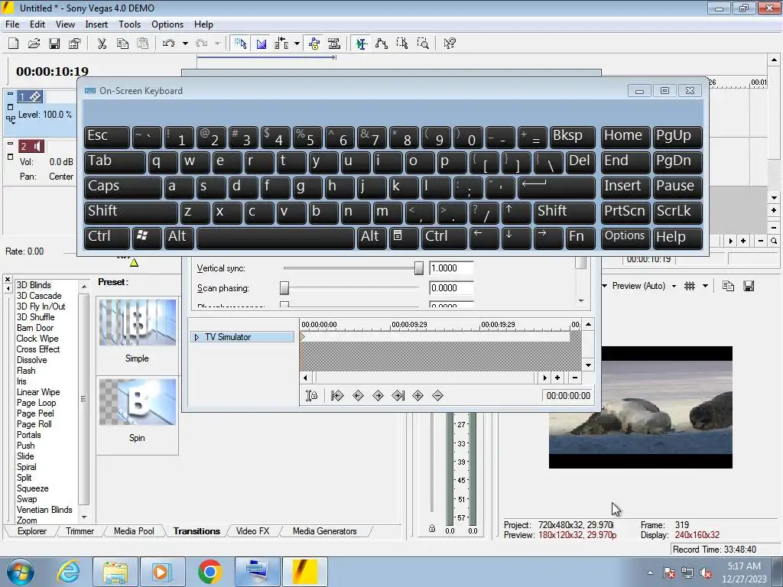Click the Open project folder icon
783x587 pixels.
tap(34, 44)
